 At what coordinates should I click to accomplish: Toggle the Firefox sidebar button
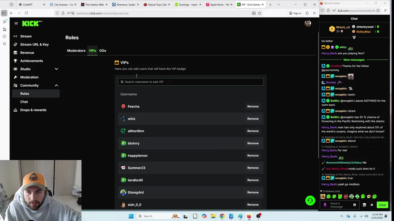click(x=4, y=13)
